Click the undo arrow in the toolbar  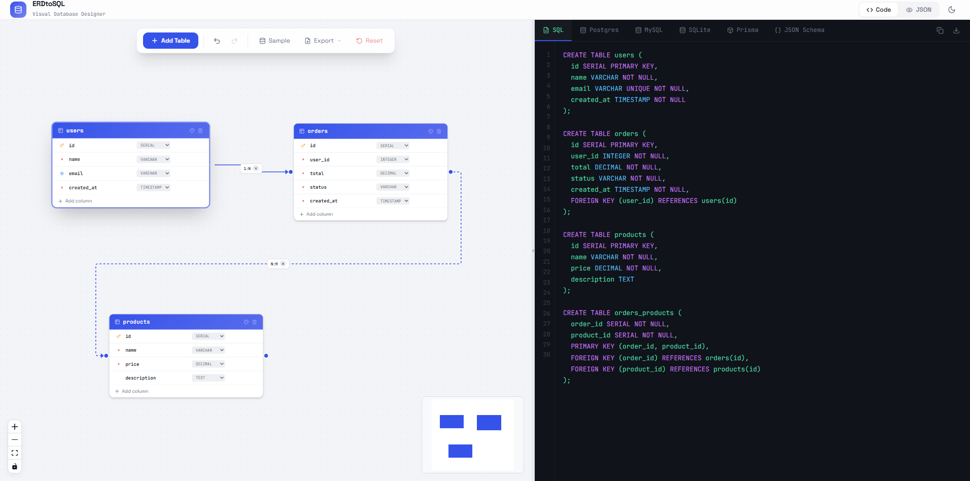217,41
